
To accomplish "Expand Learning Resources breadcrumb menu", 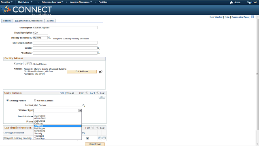I will click(81, 2).
